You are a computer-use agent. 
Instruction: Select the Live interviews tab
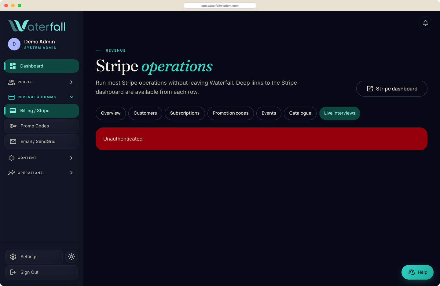click(x=340, y=113)
